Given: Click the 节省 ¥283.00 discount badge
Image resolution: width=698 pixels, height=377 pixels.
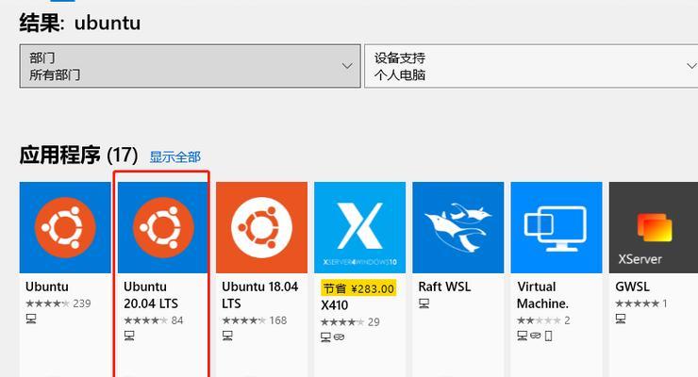Looking at the screenshot, I should 358,288.
